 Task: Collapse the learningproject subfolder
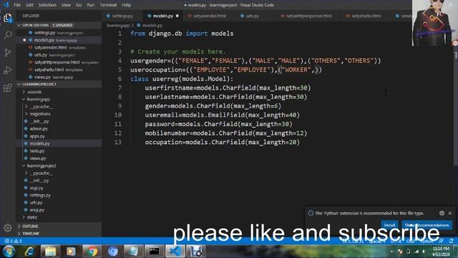pyautogui.click(x=42, y=166)
